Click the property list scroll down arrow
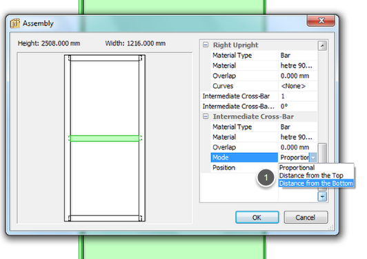The image size is (367, 259). pos(322,196)
